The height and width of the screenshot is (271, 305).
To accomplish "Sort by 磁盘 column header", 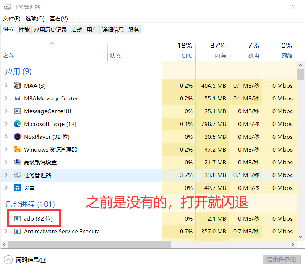I will click(245, 51).
